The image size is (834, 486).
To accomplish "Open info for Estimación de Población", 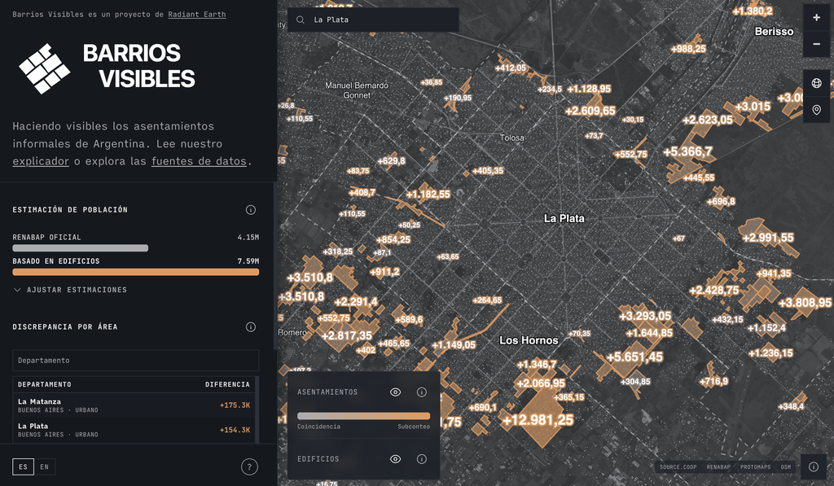I will tap(251, 209).
